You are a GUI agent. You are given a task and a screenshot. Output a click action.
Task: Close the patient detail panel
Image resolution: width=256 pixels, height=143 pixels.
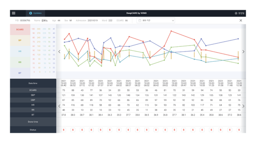pos(241,20)
